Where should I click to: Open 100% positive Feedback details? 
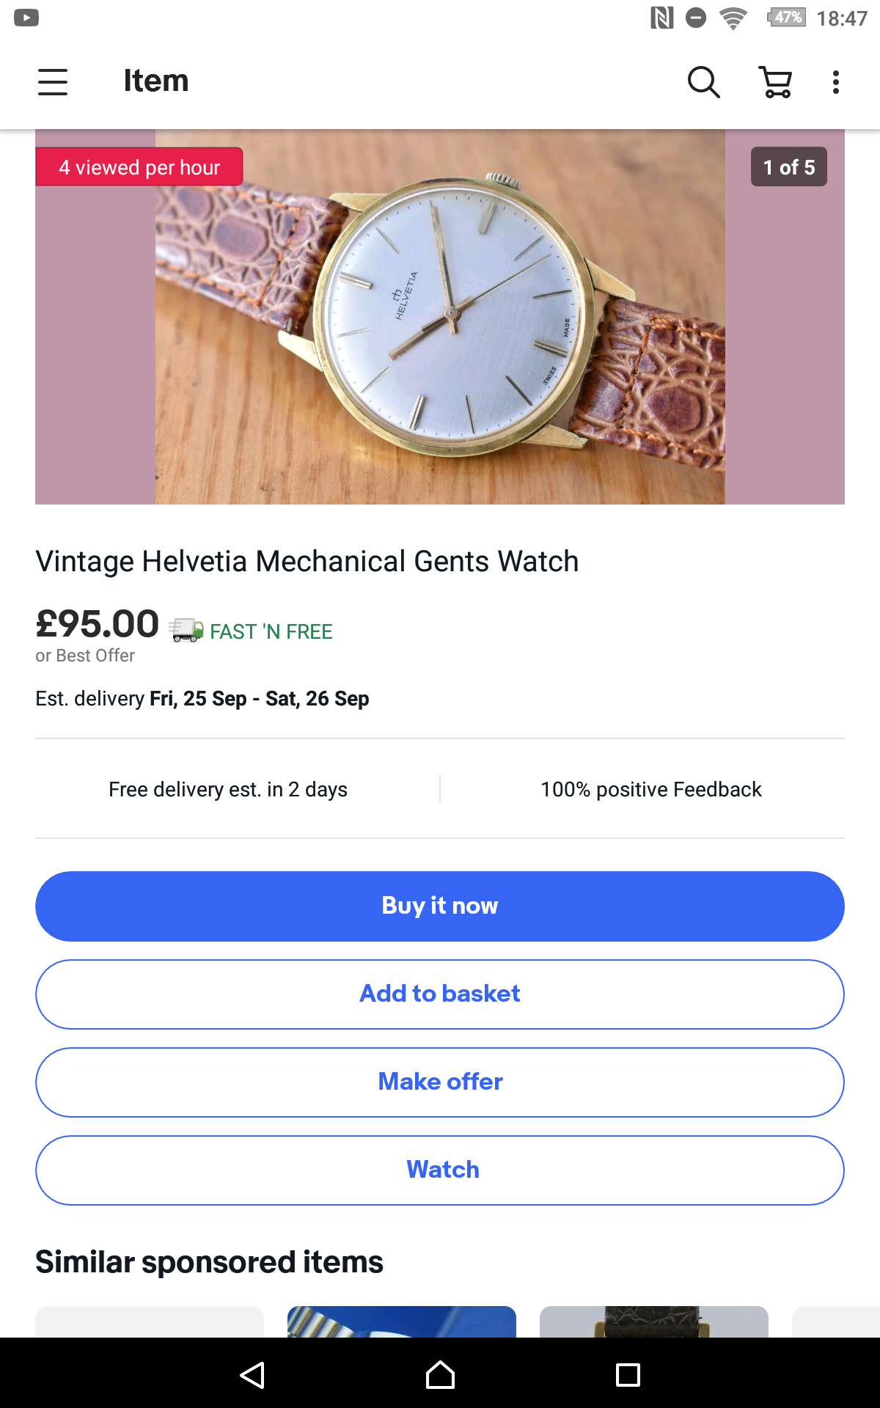(x=651, y=789)
